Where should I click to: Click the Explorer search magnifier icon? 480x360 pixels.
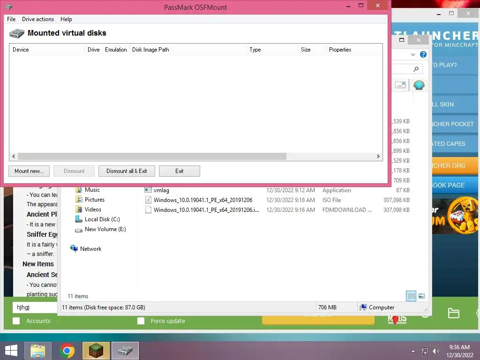click(416, 69)
